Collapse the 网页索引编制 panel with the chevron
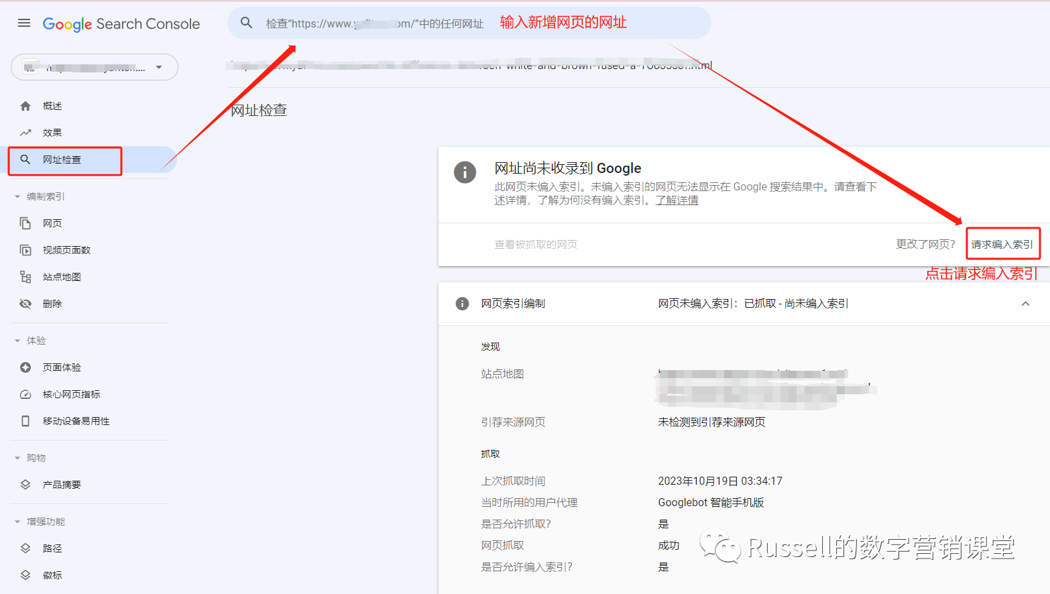1050x594 pixels. point(1025,304)
